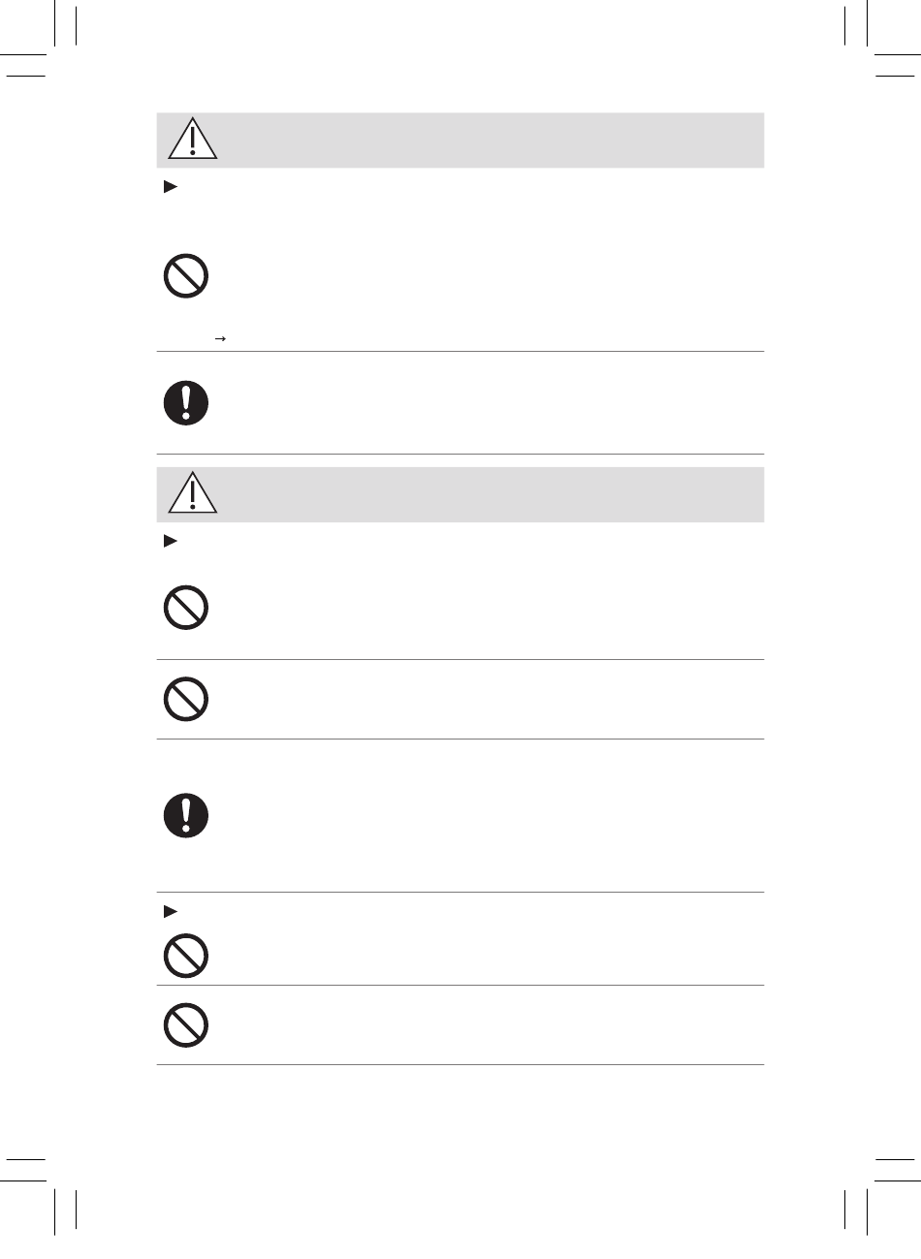This screenshot has height=1259, width=921.
Task: Click the exclamation circle icon above the second banner
Action: point(186,401)
